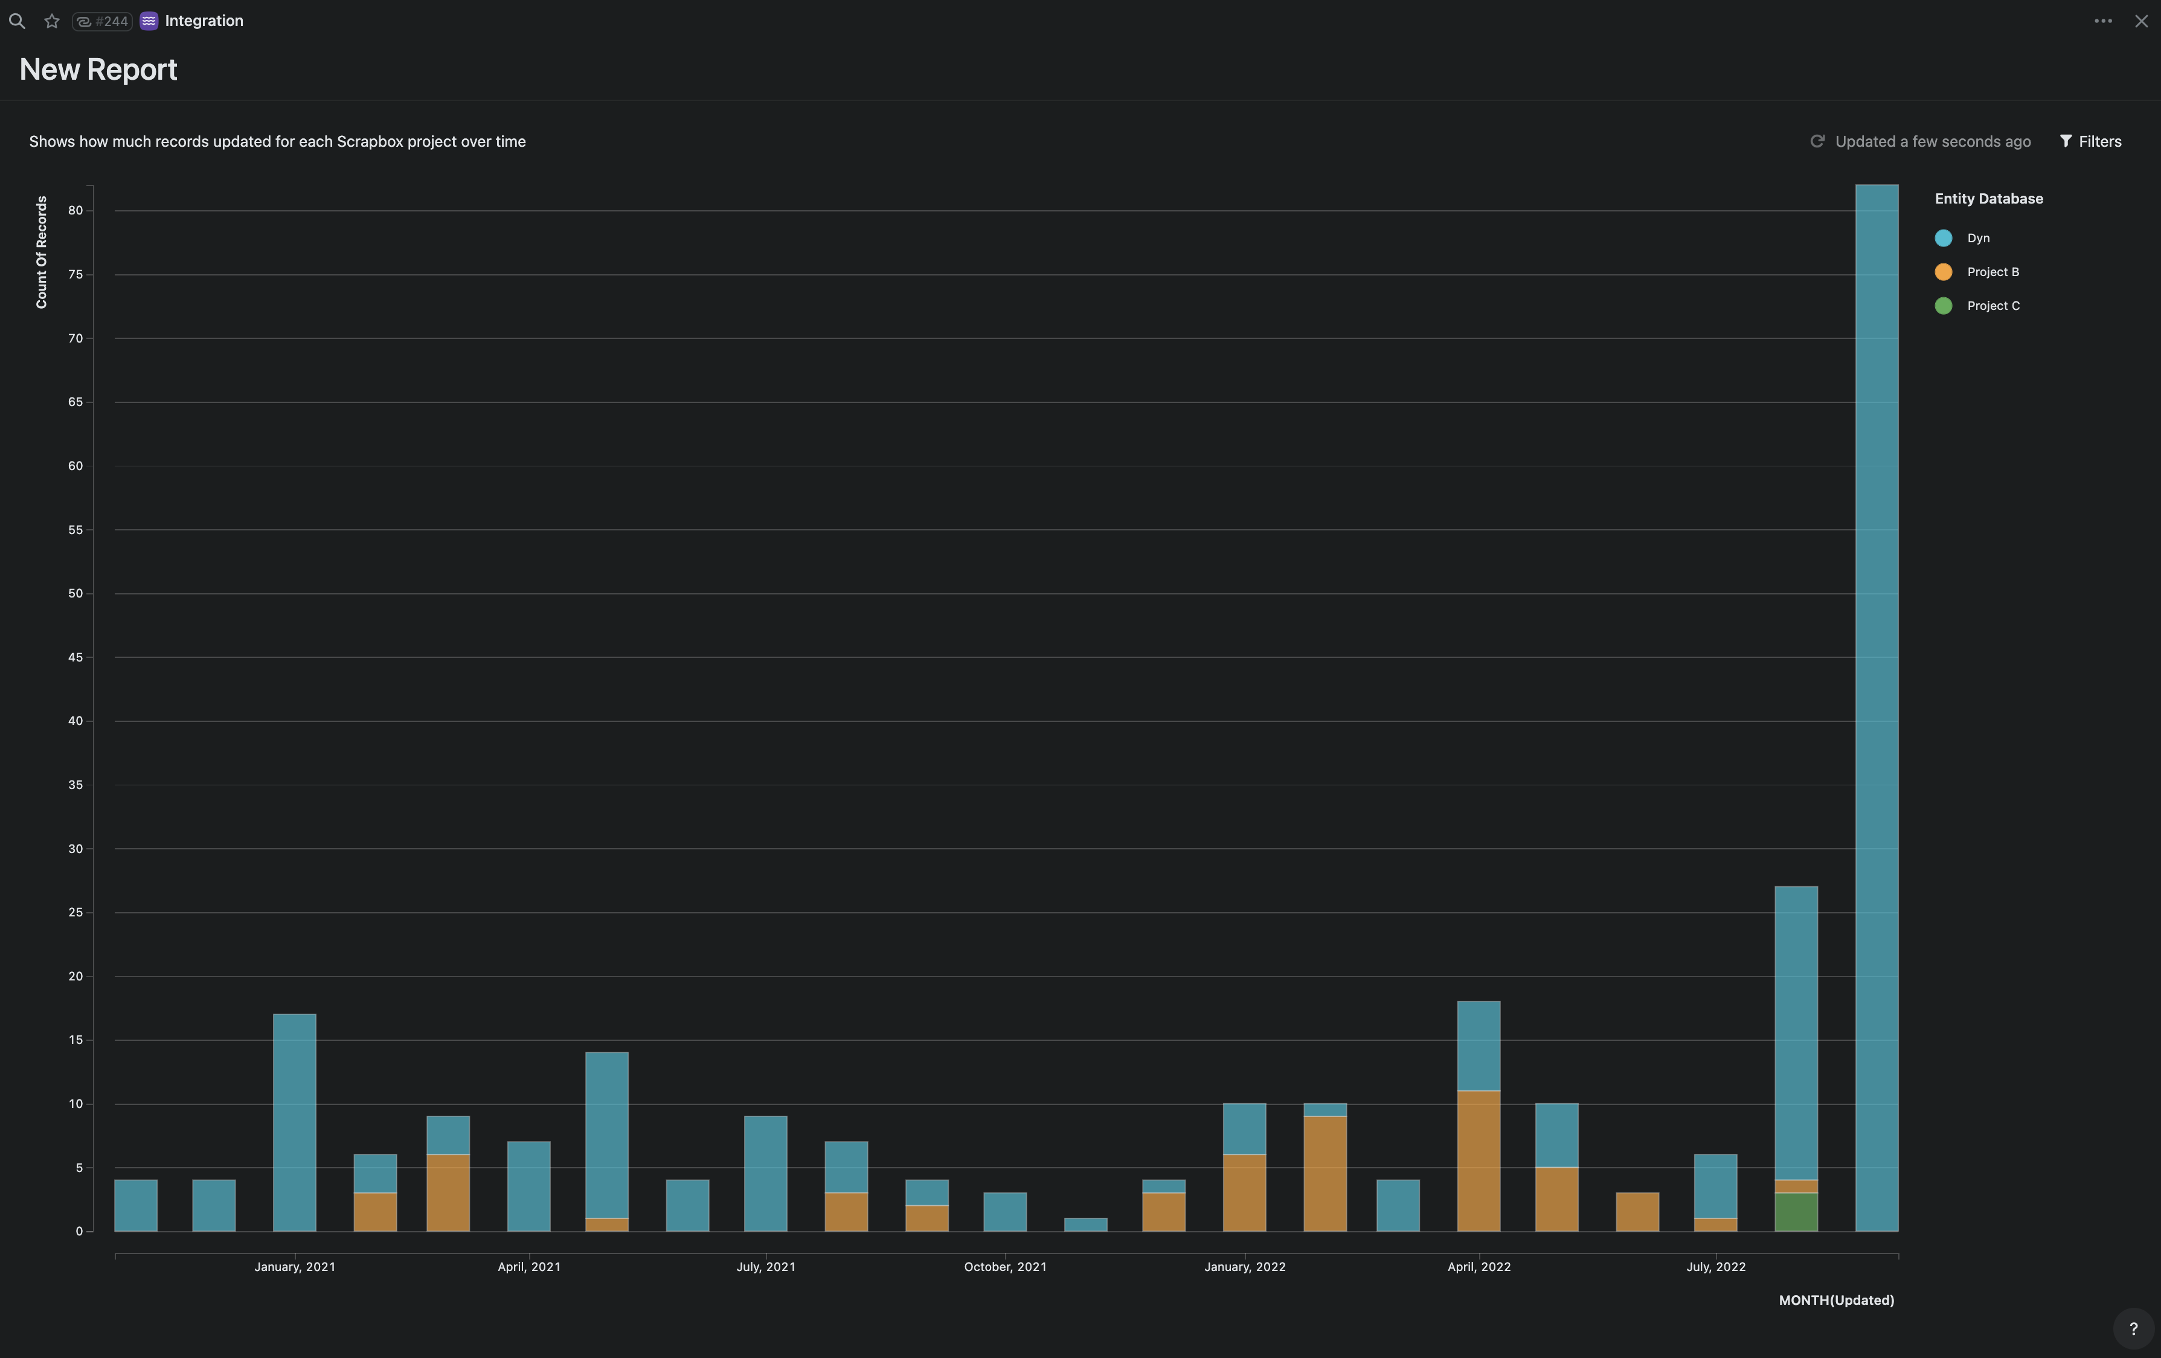2161x1358 pixels.
Task: Click the October, 2021 axis label
Action: coord(1005,1266)
